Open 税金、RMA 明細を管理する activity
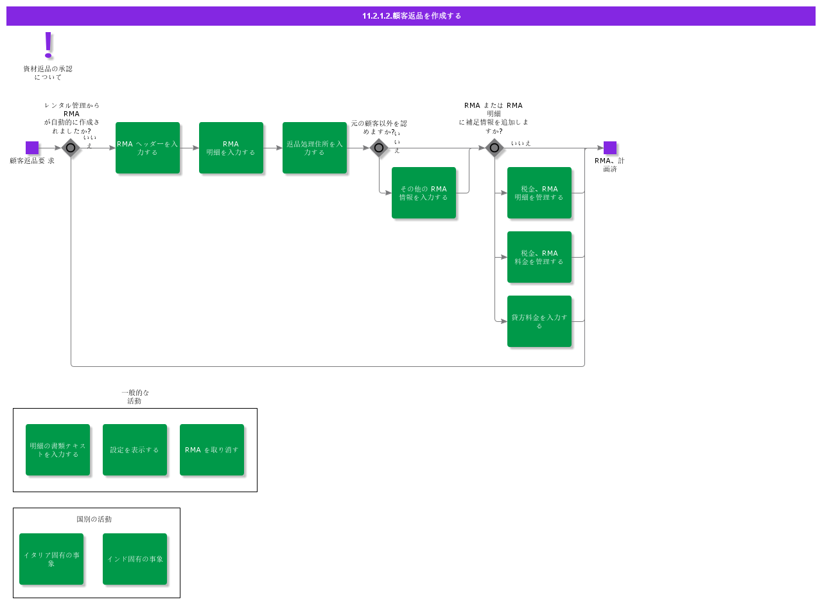The height and width of the screenshot is (604, 822). (x=539, y=193)
